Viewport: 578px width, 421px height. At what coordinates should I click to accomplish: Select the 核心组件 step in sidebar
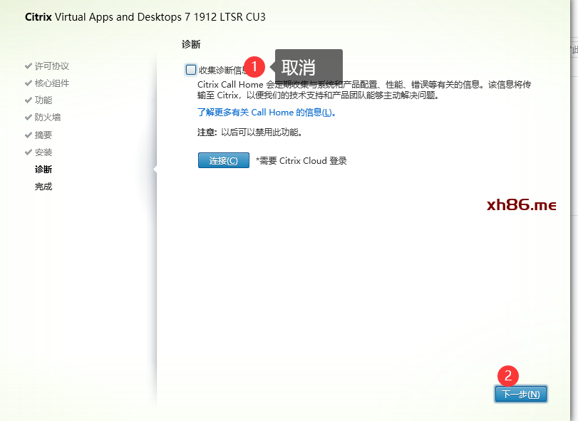tap(51, 83)
